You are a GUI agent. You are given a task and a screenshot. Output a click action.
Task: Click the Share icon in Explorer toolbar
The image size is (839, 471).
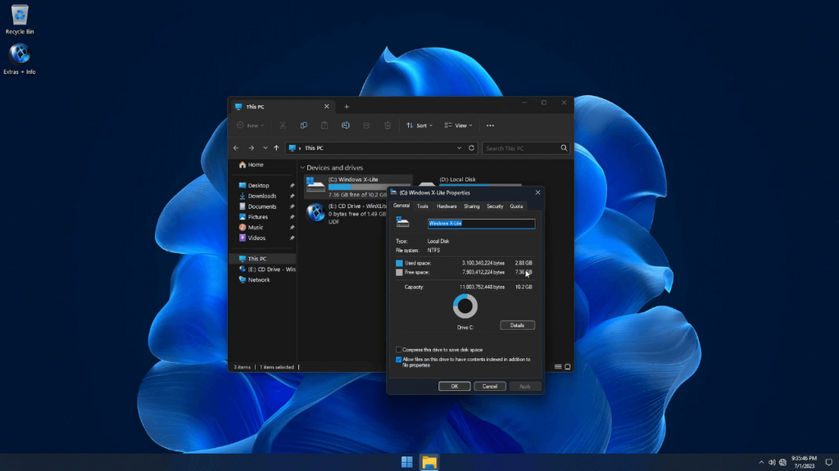[366, 125]
